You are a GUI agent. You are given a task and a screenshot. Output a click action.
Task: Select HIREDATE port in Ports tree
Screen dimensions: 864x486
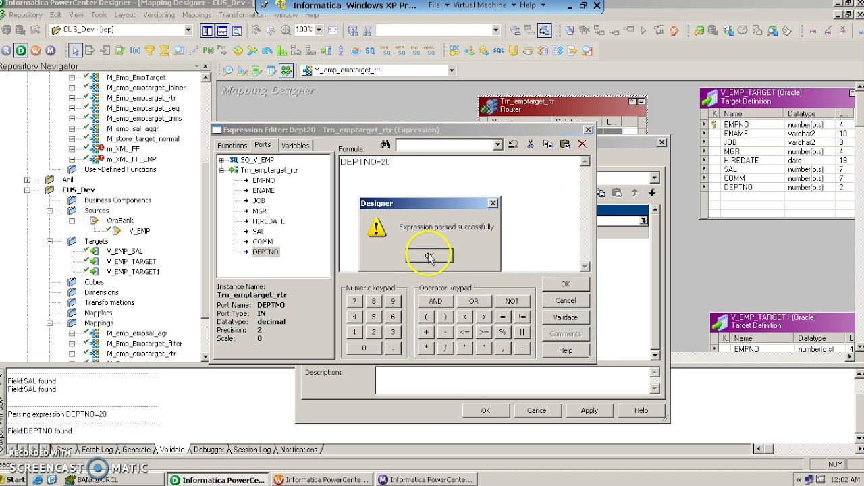268,221
